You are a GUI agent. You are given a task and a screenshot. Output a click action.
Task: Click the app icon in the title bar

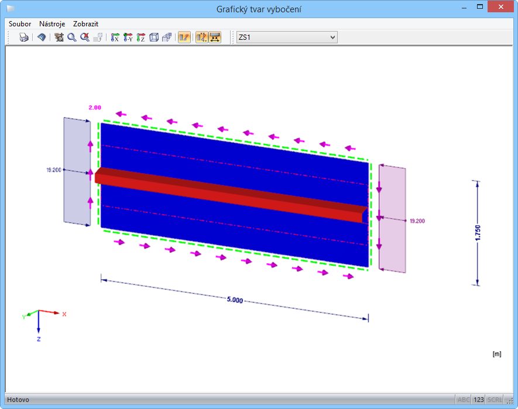(11, 9)
